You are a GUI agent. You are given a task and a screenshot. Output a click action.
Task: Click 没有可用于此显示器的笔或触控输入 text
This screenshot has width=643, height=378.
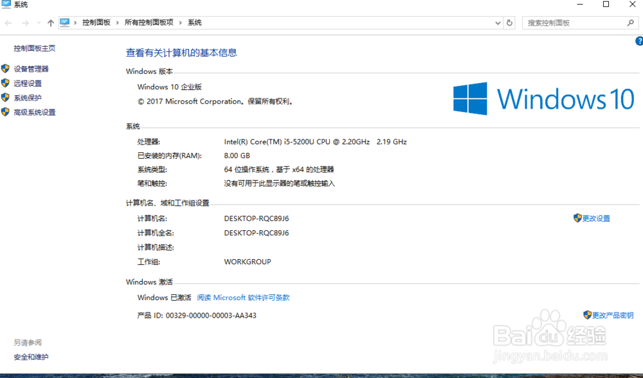[279, 183]
